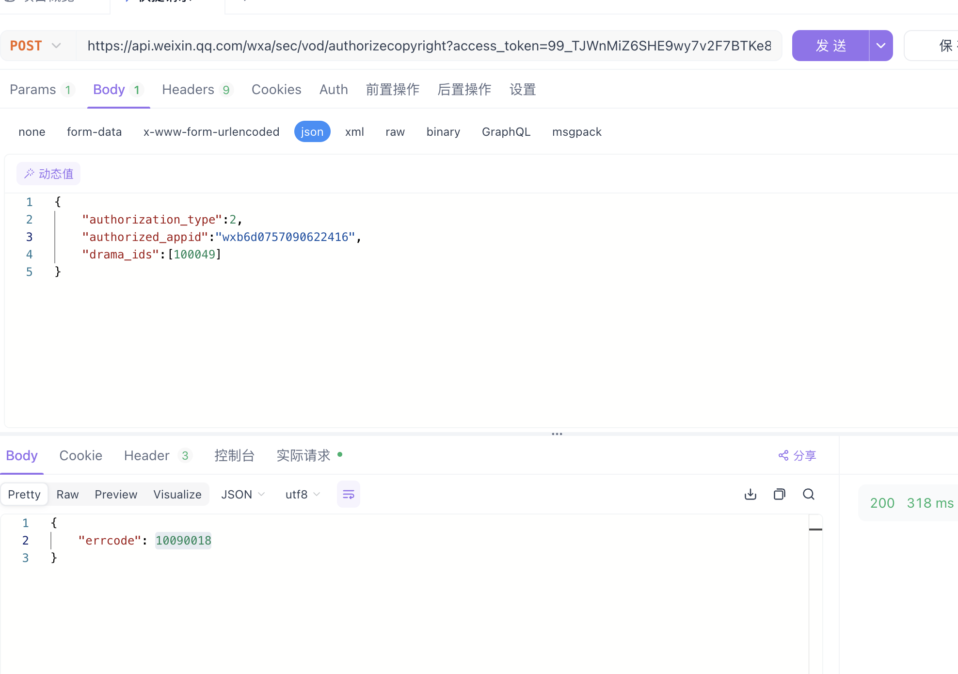Select the x-www-form-urlencoded body type

[211, 131]
